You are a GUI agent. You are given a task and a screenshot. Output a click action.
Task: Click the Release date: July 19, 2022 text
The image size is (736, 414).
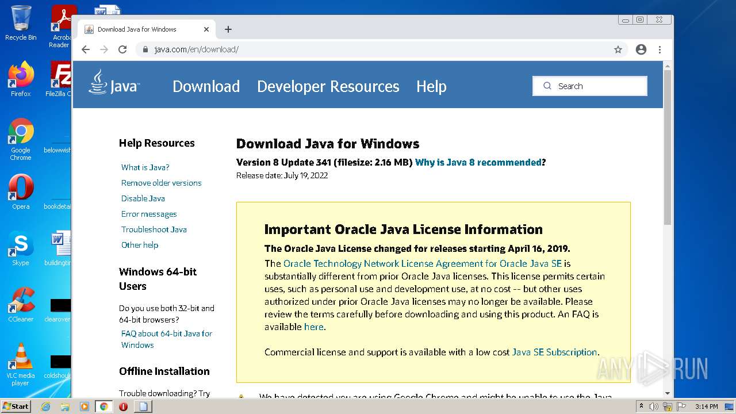click(x=282, y=175)
